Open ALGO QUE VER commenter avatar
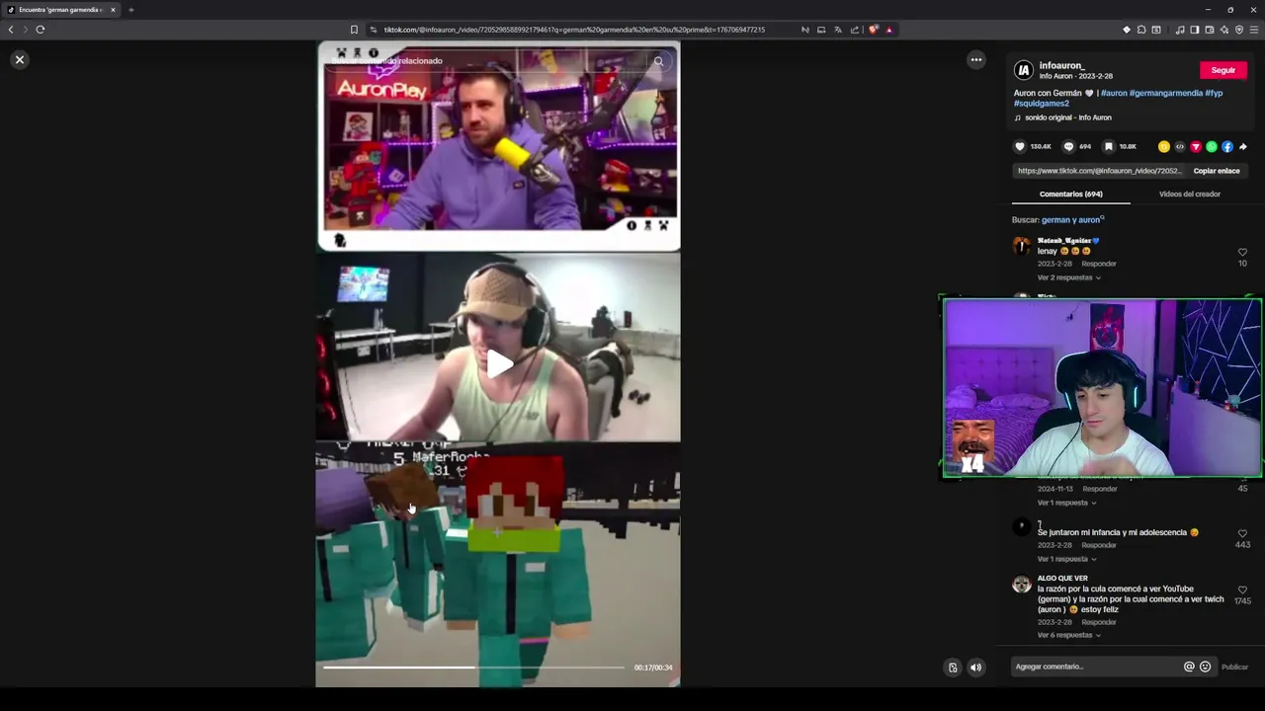 point(1022,585)
